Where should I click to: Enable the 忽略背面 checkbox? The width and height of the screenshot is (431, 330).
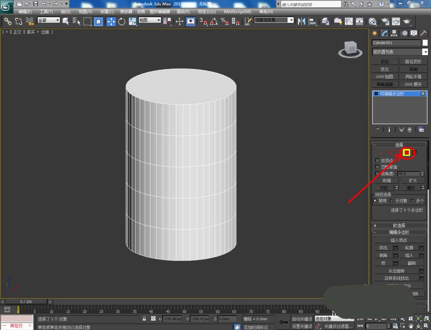point(378,167)
